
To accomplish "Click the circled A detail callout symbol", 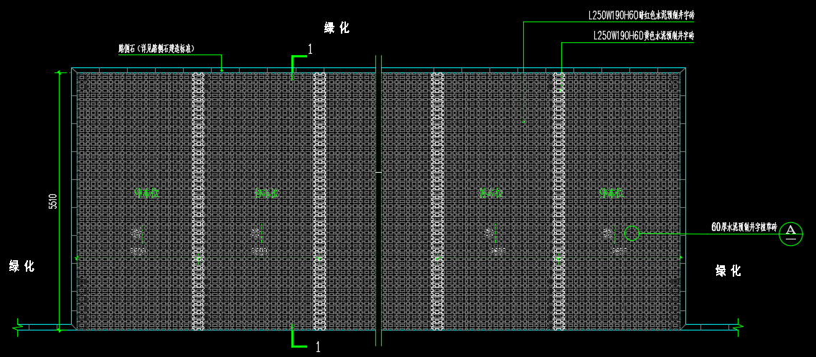I will [791, 233].
